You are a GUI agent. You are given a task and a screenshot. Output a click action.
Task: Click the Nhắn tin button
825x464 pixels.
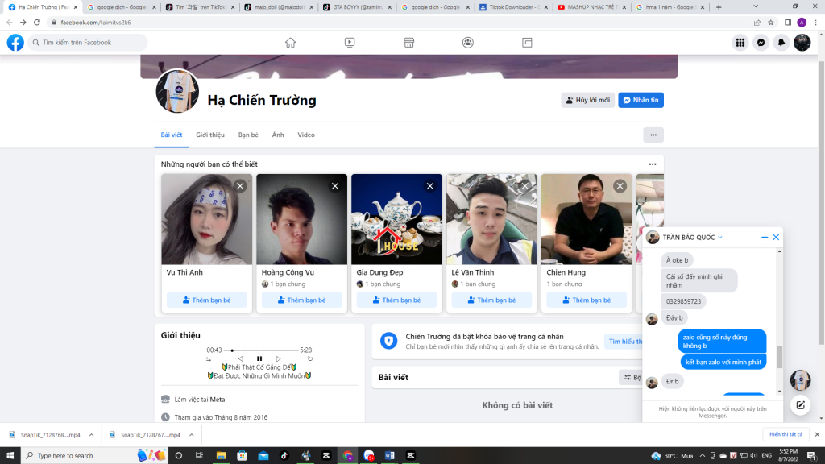pos(641,100)
